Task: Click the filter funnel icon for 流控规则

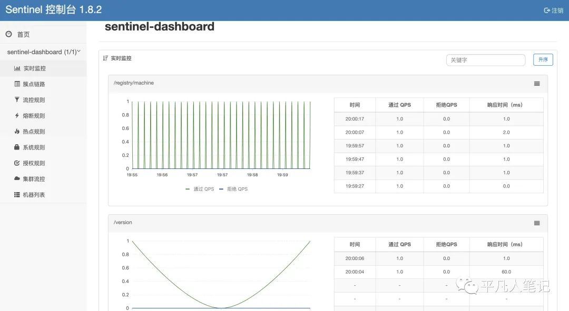Action: pyautogui.click(x=17, y=99)
